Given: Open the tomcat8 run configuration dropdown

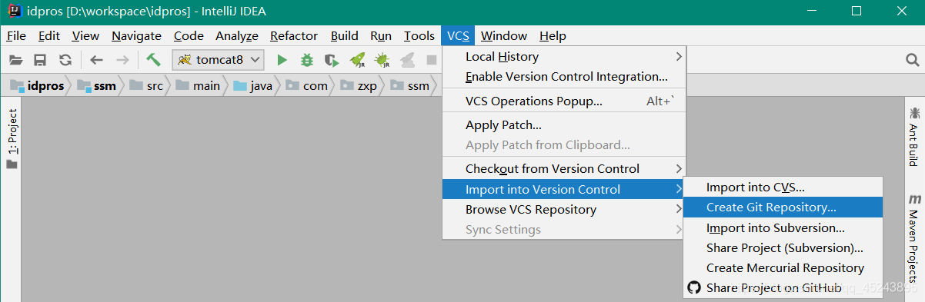Looking at the screenshot, I should [x=219, y=59].
